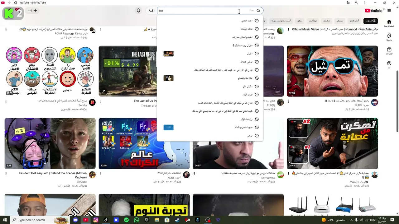The width and height of the screenshot is (399, 224).
Task: Go back with the browser back arrow
Action: coord(9,3)
